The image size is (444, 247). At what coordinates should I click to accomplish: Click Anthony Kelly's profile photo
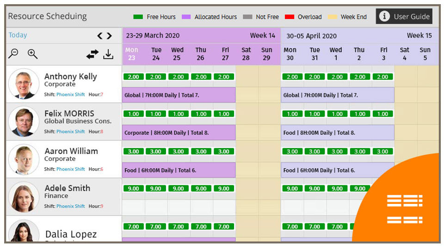tap(24, 84)
